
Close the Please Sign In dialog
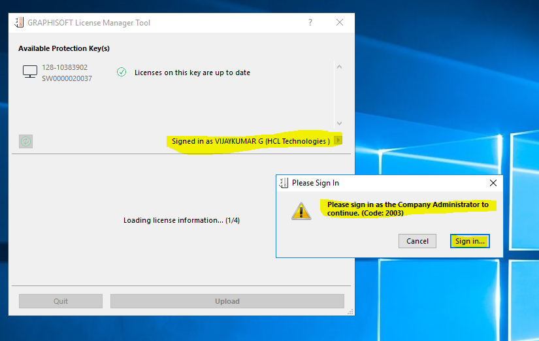click(493, 183)
